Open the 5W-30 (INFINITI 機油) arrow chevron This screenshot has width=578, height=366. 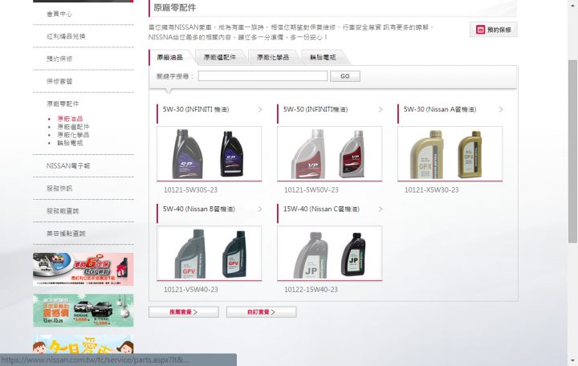point(260,109)
